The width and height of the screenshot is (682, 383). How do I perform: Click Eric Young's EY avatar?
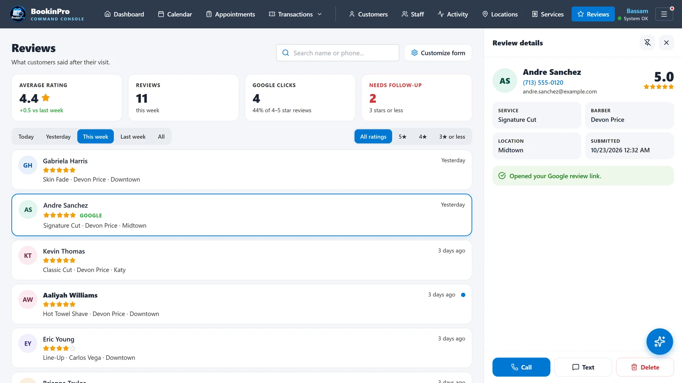pos(28,344)
